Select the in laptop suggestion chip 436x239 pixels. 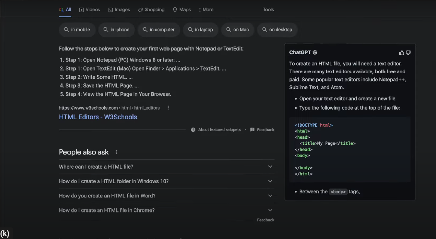pos(201,30)
